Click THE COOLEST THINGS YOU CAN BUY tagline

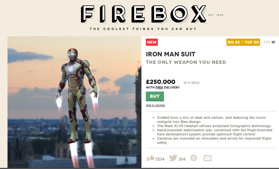pyautogui.click(x=143, y=29)
